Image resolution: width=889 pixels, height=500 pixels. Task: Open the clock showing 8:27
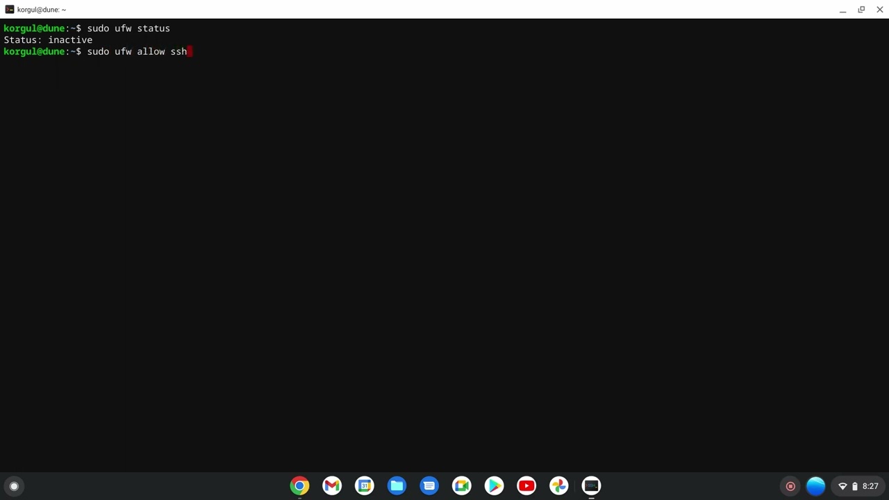[870, 487]
